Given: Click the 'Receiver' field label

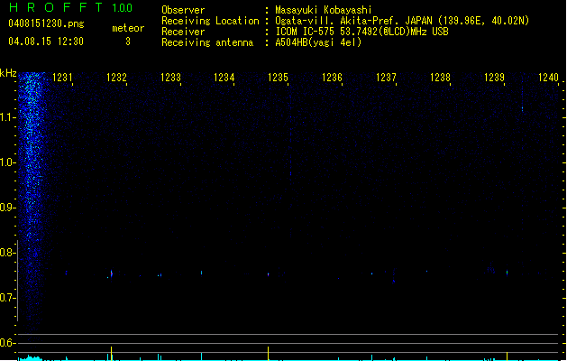Looking at the screenshot, I should [183, 32].
